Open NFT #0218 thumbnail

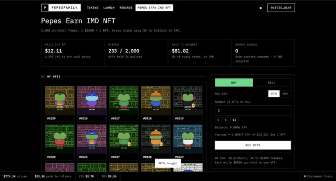156,100
